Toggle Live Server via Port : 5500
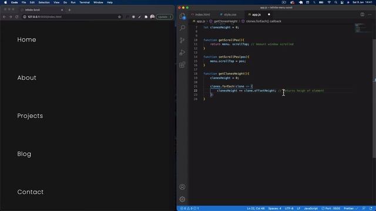The height and width of the screenshot is (211, 376). click(331, 209)
